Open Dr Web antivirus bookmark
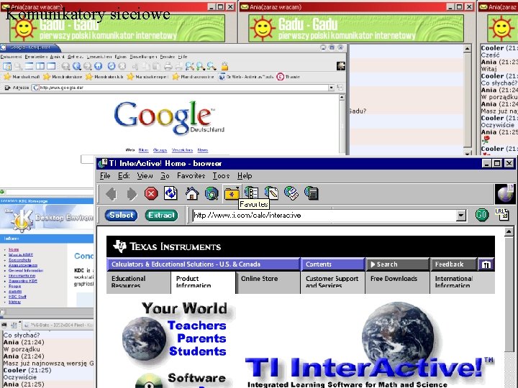Viewport: 518px width, 388px height. [x=246, y=77]
